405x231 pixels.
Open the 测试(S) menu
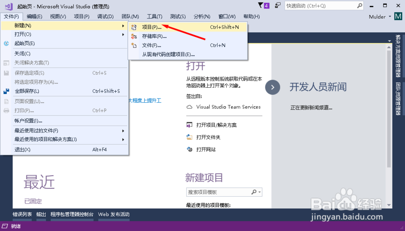178,17
